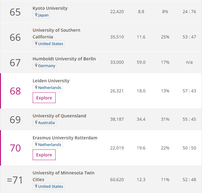This screenshot has height=193, width=203.
Task: Open the Germany country link
Action: tap(47, 66)
